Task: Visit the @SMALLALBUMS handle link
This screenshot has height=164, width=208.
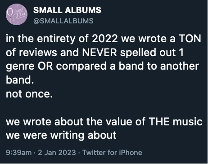Action: 63,21
